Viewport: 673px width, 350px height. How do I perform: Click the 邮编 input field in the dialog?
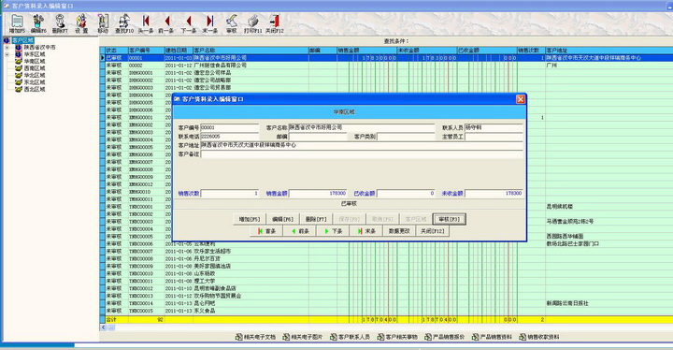[318, 137]
